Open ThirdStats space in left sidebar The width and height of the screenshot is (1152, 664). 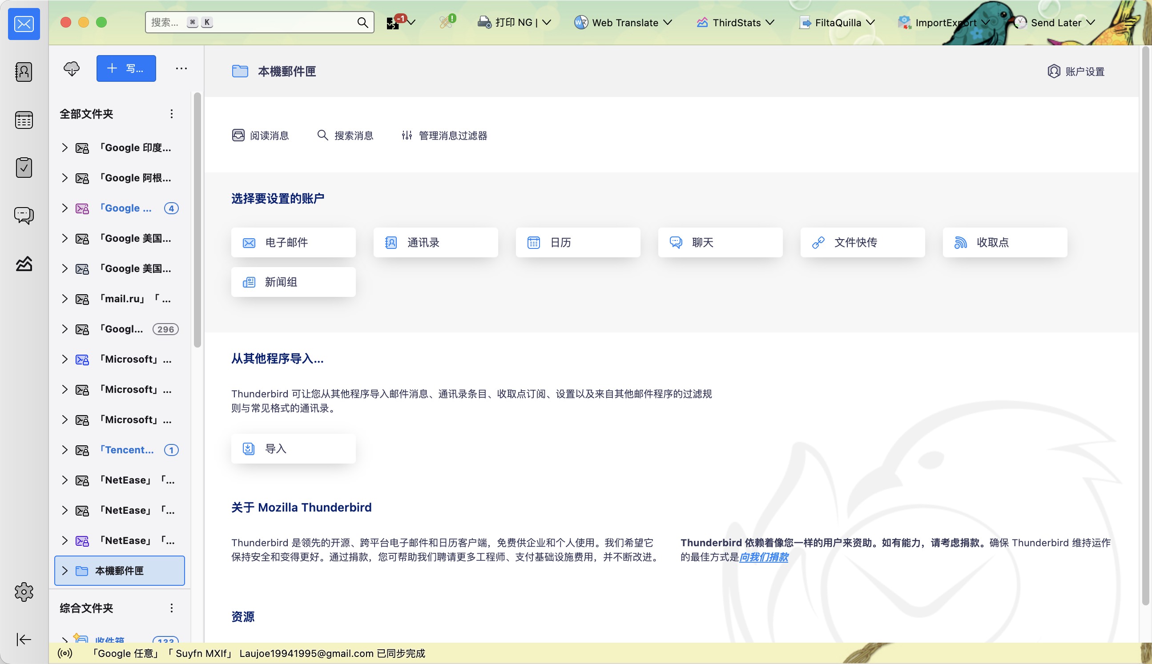24,263
